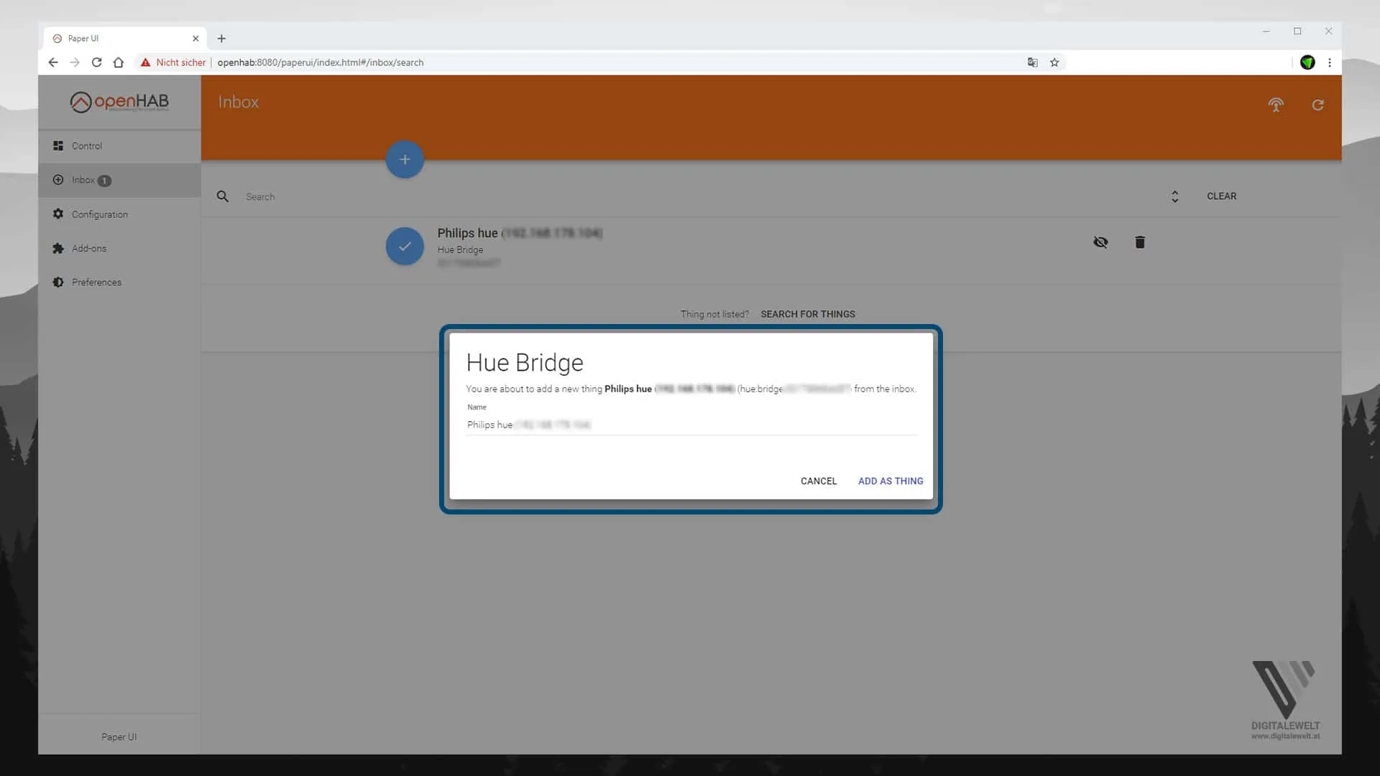
Task: Click the address bar URL
Action: (x=321, y=63)
